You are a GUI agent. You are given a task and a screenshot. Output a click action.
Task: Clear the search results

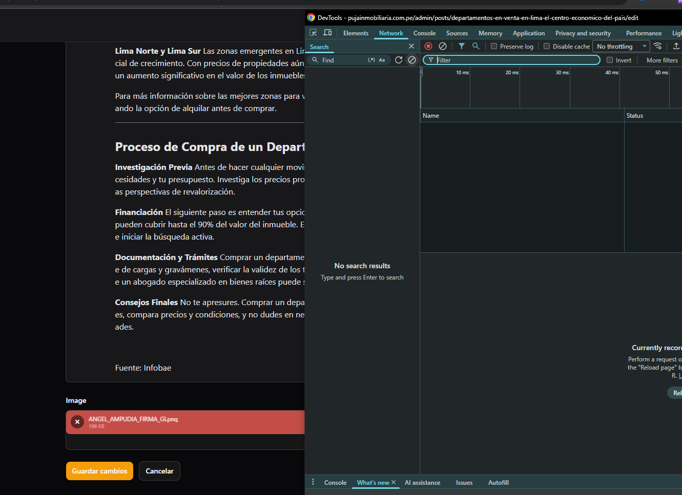(x=412, y=60)
